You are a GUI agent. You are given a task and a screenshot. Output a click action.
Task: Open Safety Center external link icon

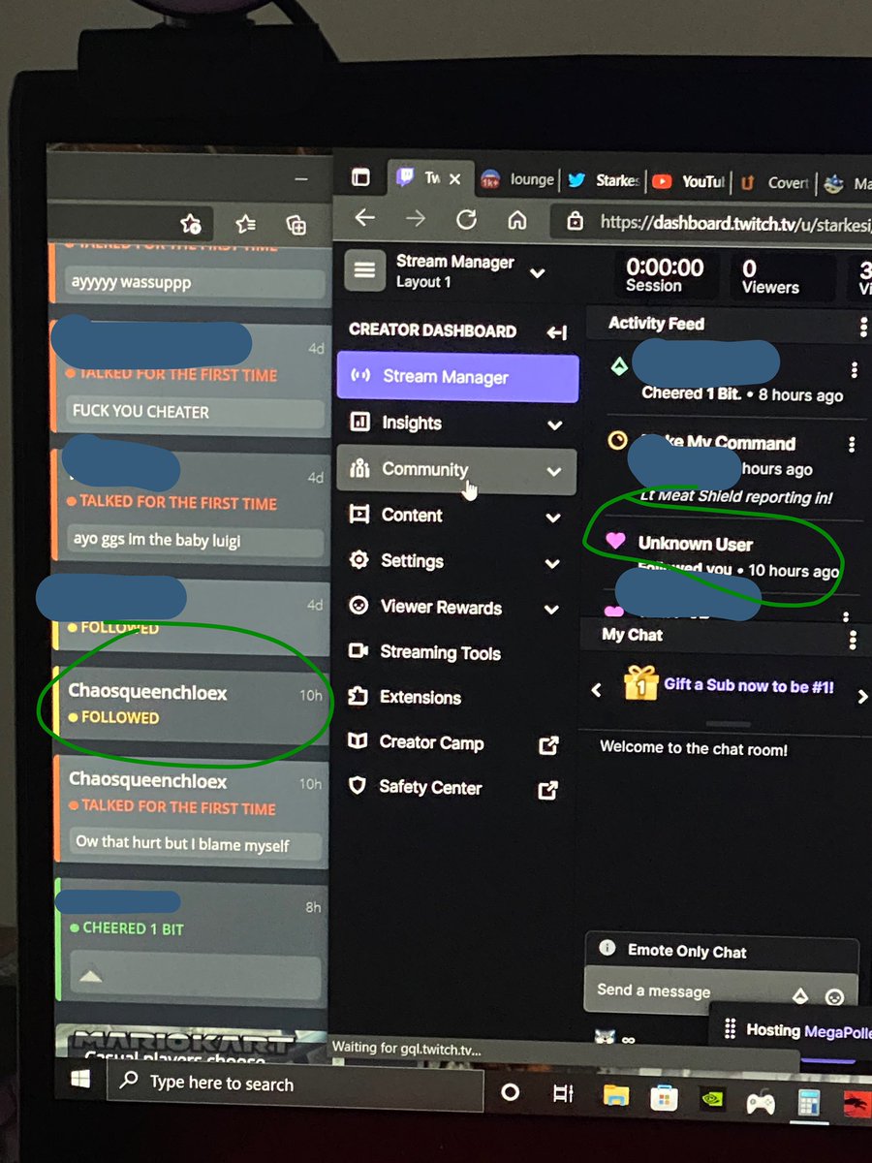[x=548, y=790]
